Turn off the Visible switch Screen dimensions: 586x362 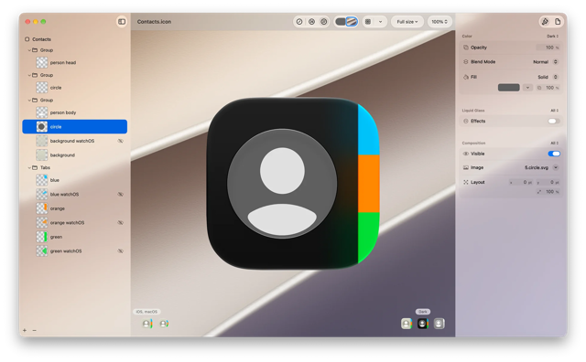pos(554,154)
